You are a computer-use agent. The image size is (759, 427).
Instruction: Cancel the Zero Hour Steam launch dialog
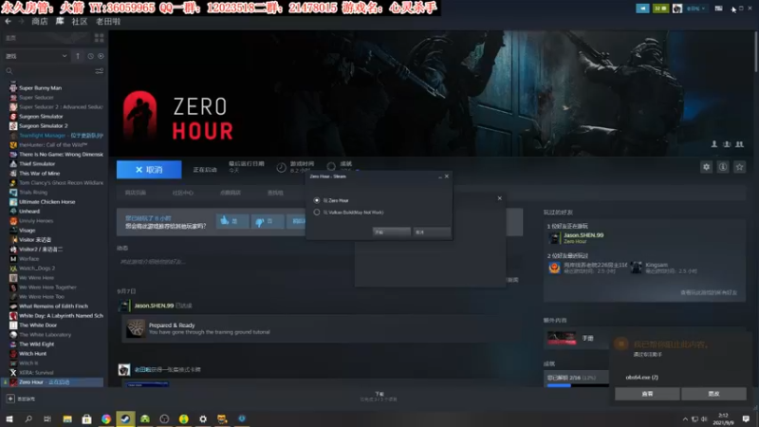432,232
